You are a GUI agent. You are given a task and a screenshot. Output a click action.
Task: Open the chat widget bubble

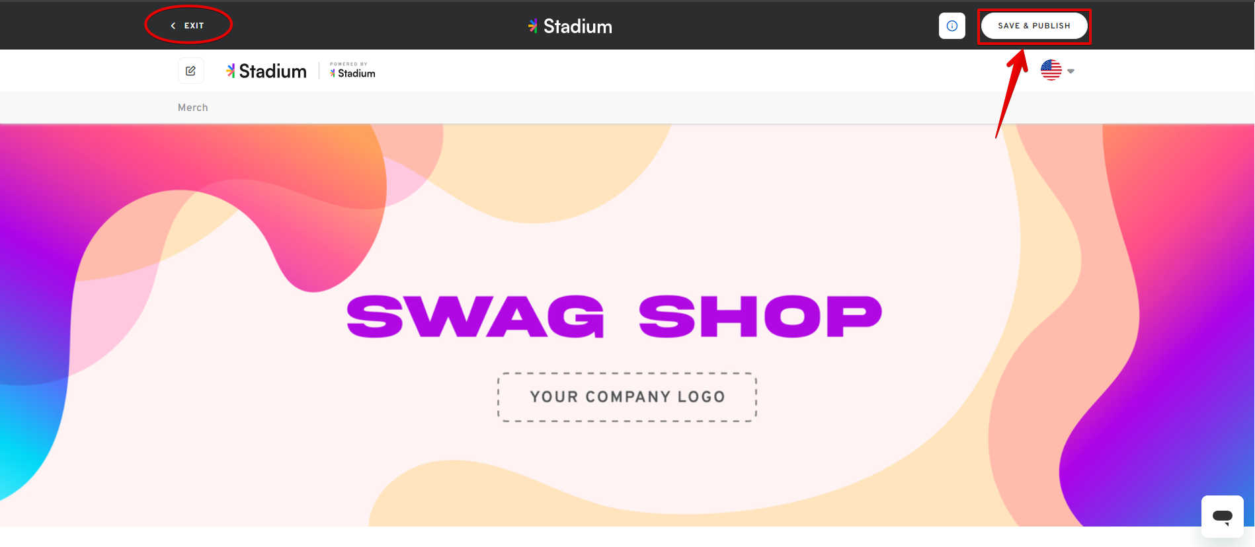point(1222,516)
